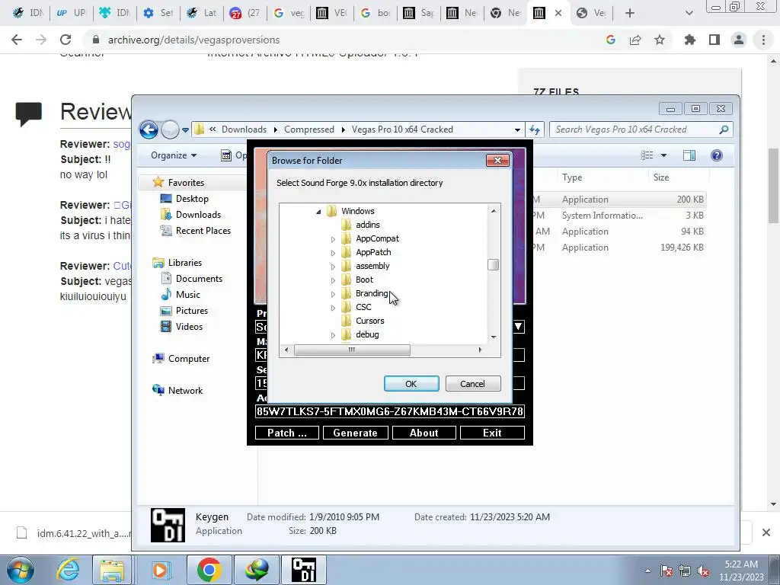The height and width of the screenshot is (585, 780).
Task: Expand the assembly folder node
Action: click(334, 267)
